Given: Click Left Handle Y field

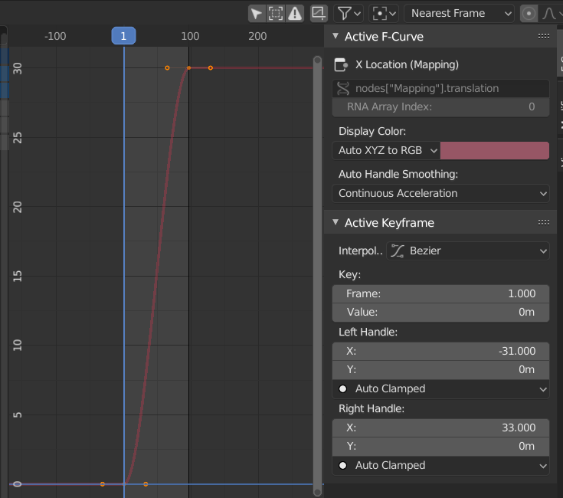Looking at the screenshot, I should (441, 369).
